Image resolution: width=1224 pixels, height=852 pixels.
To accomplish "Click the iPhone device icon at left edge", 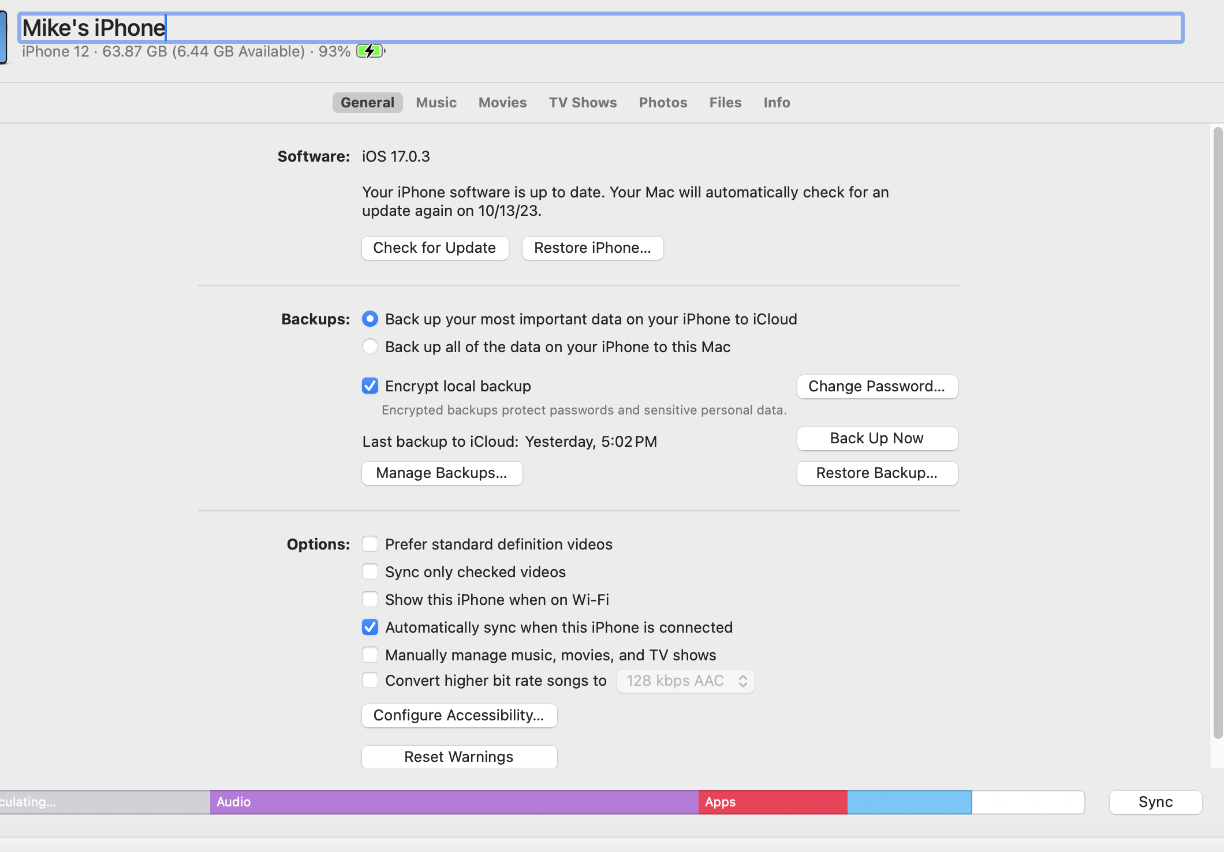I will click(x=3, y=38).
